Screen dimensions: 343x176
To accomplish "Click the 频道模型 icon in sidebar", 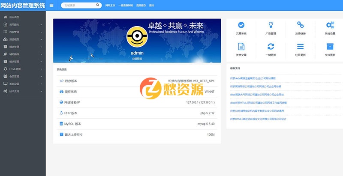I will (x=5, y=39).
